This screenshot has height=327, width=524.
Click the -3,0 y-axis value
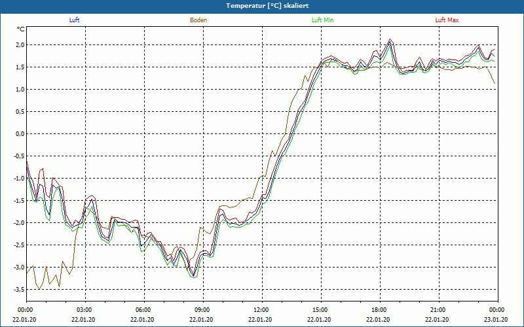point(19,267)
